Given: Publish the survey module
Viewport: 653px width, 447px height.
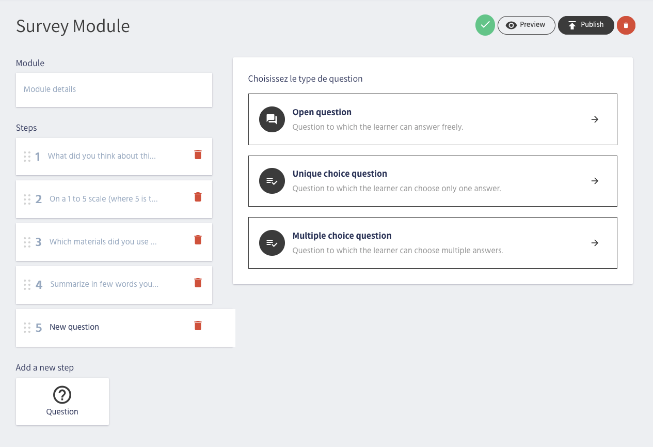Looking at the screenshot, I should click(x=586, y=25).
